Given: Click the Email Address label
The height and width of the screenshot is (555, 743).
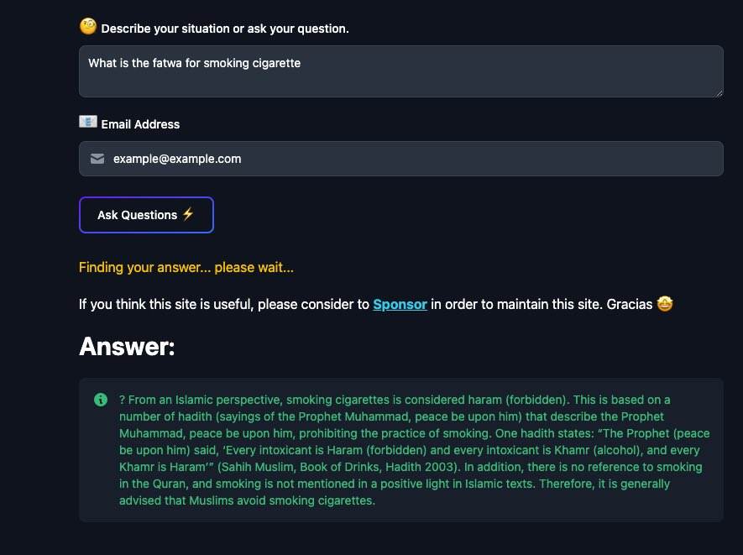Looking at the screenshot, I should tap(140, 124).
